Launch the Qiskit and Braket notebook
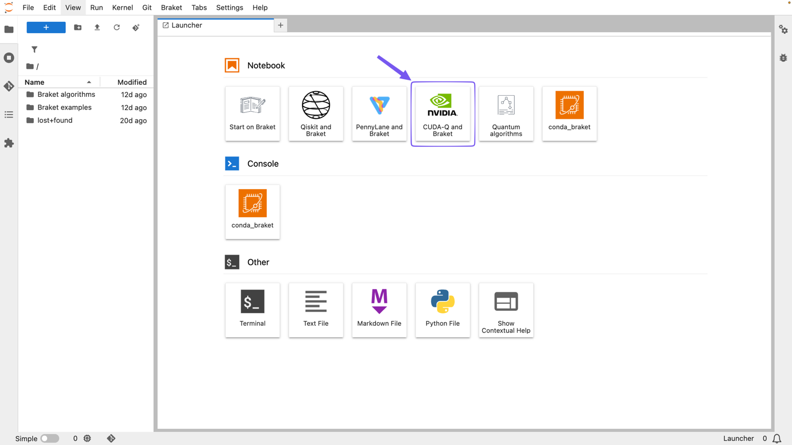 pos(316,114)
